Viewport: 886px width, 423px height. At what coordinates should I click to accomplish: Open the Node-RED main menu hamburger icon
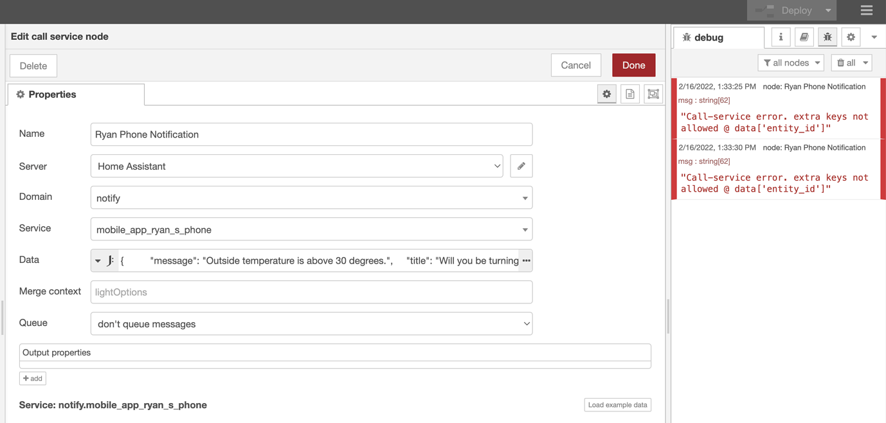pyautogui.click(x=866, y=10)
